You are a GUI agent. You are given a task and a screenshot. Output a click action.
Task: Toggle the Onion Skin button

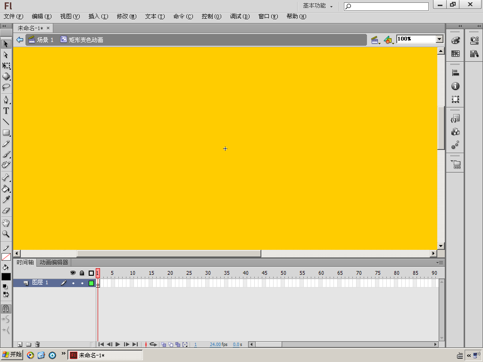pos(164,345)
